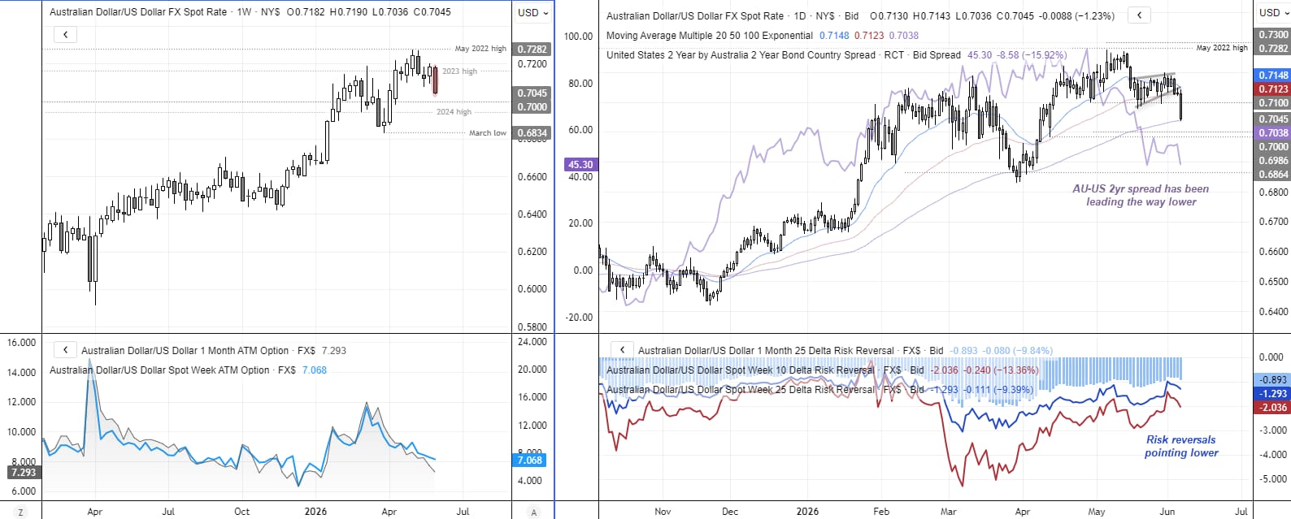
Task: Select the 'May 2022 high' label on weekly chart
Action: [x=480, y=49]
